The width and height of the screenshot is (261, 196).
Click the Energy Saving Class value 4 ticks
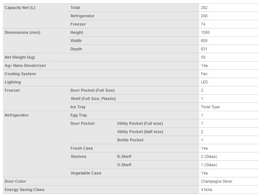tap(206, 190)
